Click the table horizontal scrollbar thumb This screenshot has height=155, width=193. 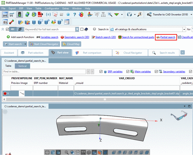tap(105, 99)
